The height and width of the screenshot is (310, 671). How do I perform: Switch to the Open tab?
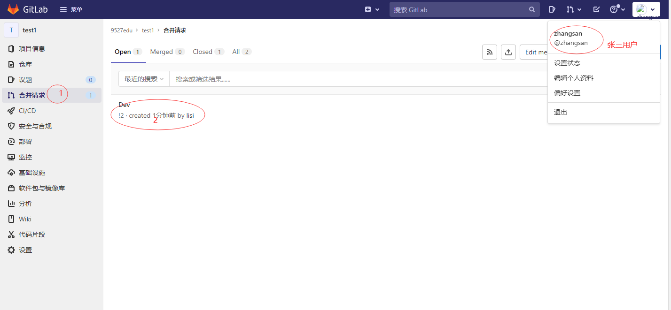(x=128, y=52)
